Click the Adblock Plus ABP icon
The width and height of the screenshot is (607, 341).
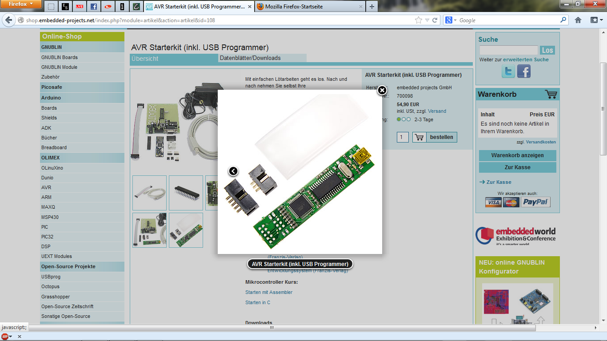[x=5, y=337]
